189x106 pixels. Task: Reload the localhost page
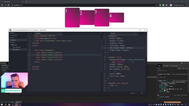click(x=9, y=5)
